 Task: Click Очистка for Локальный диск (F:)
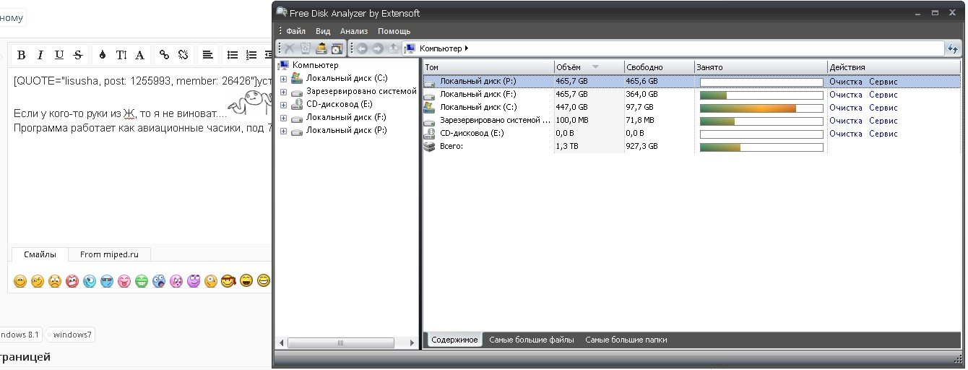click(846, 95)
